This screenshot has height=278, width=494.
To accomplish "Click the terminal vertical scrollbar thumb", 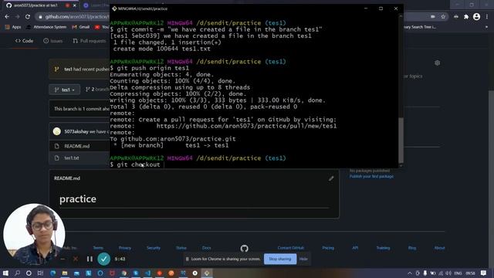I will (401, 141).
